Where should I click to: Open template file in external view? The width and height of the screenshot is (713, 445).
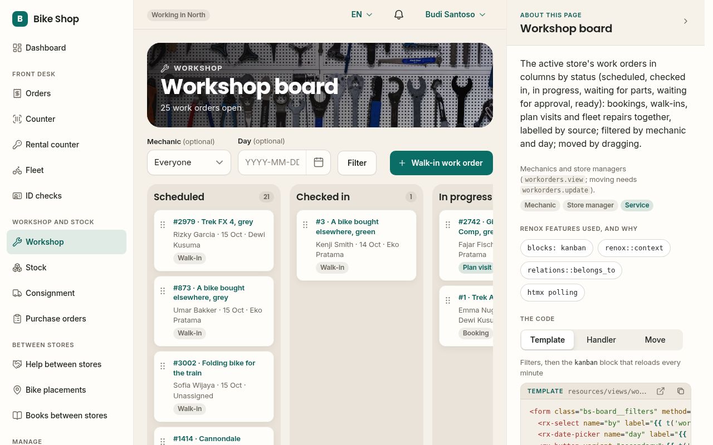(661, 391)
